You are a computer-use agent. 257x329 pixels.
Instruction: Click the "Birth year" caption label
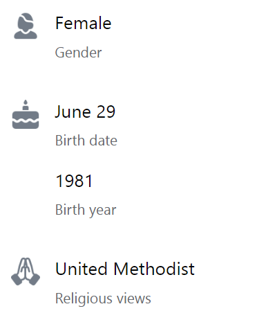[x=86, y=210]
